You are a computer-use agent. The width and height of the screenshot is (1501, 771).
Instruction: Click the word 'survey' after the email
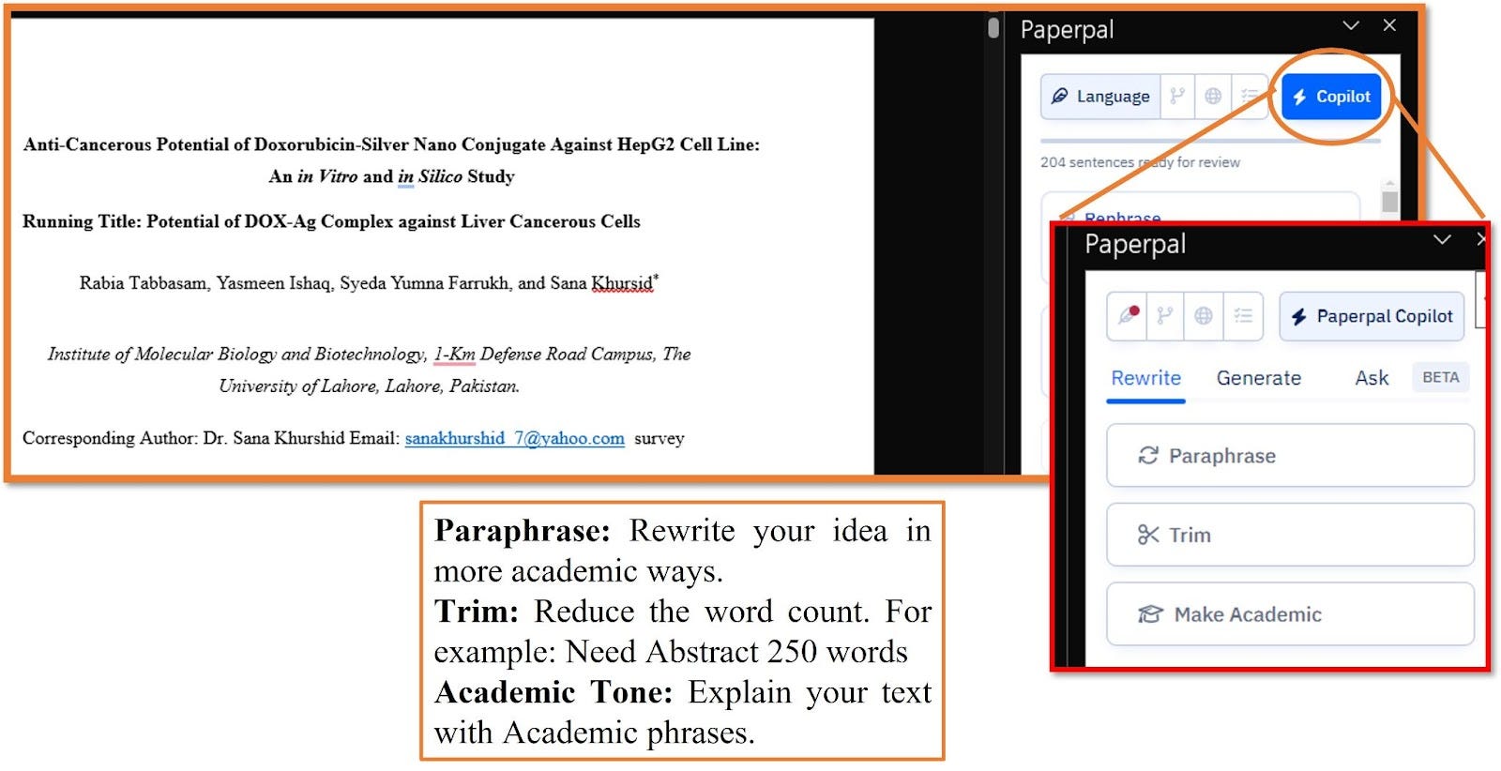point(659,438)
